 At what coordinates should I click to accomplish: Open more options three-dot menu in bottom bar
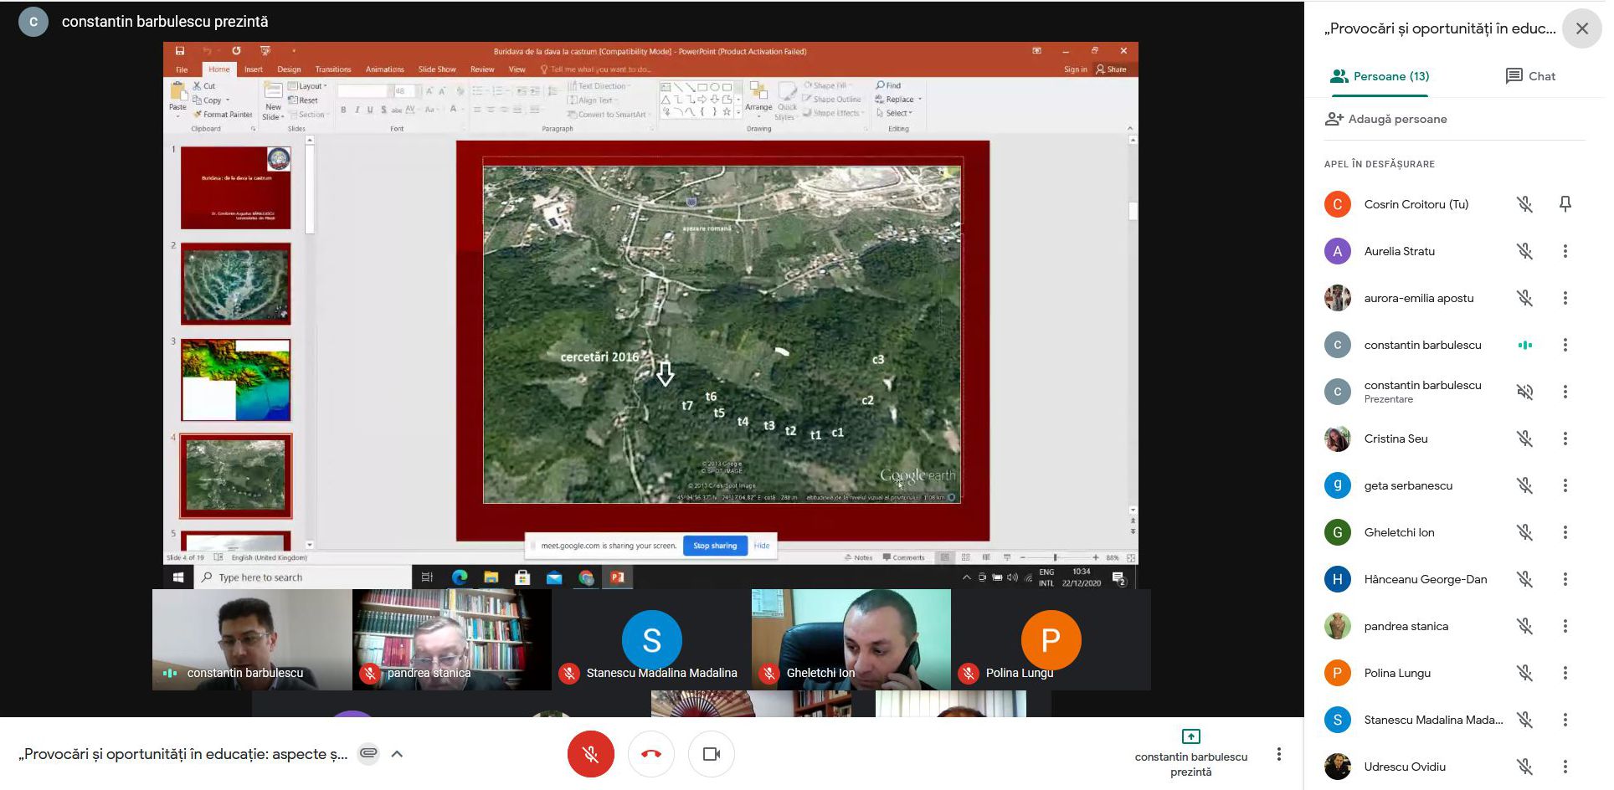point(1278,754)
